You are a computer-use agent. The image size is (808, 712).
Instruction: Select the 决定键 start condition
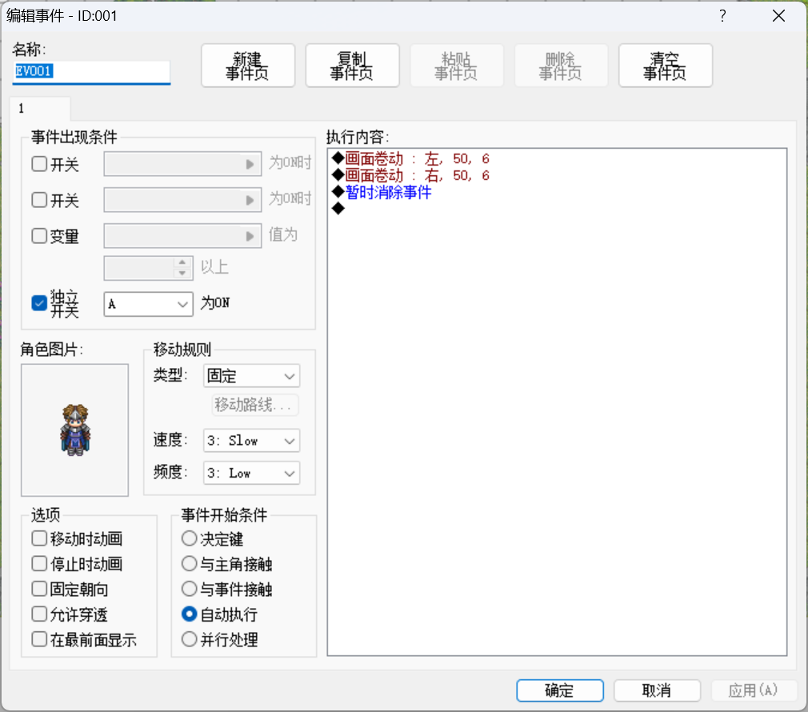(189, 539)
